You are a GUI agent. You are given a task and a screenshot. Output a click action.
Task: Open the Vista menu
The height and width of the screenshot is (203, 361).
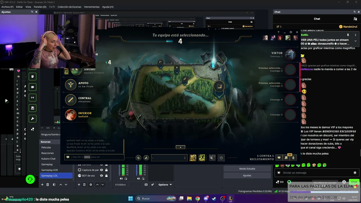28,7
